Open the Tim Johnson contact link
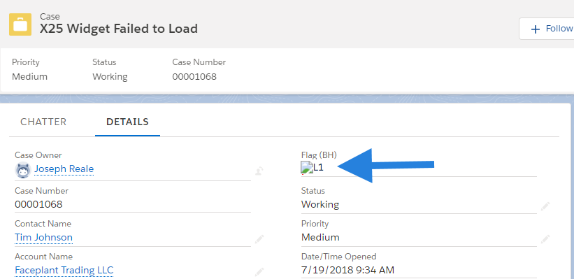Image resolution: width=574 pixels, height=279 pixels. tap(43, 237)
